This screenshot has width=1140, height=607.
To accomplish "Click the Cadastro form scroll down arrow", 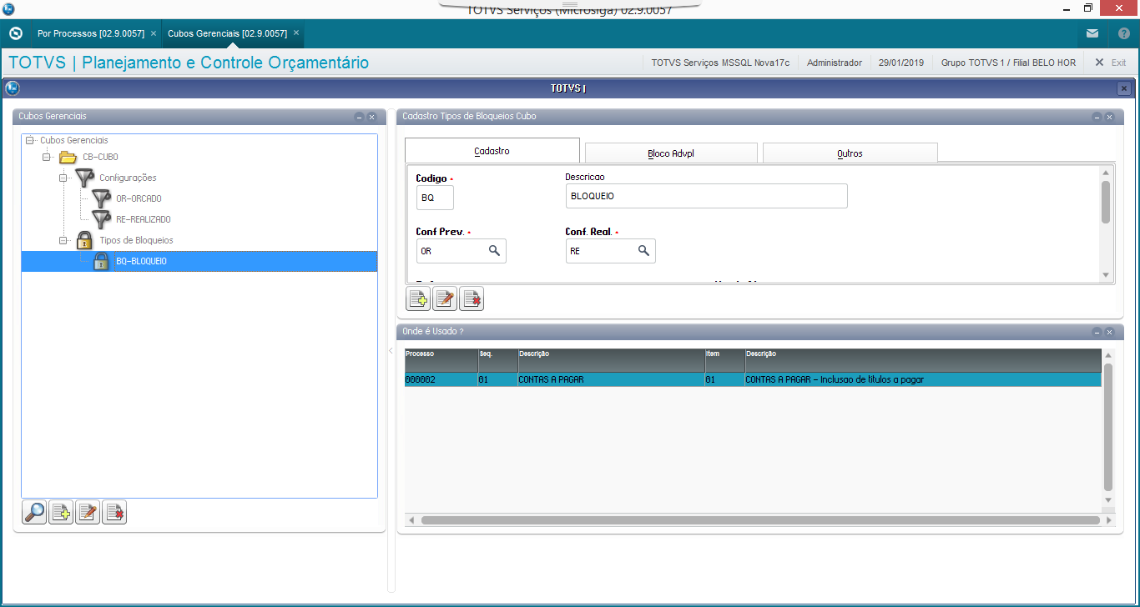I will (x=1106, y=275).
